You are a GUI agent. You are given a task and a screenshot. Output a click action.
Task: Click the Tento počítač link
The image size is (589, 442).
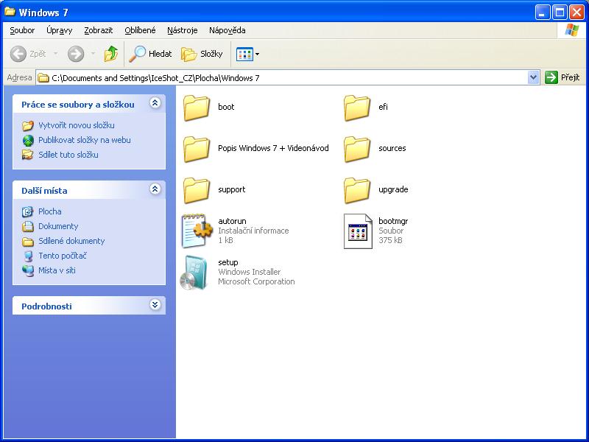[63, 256]
